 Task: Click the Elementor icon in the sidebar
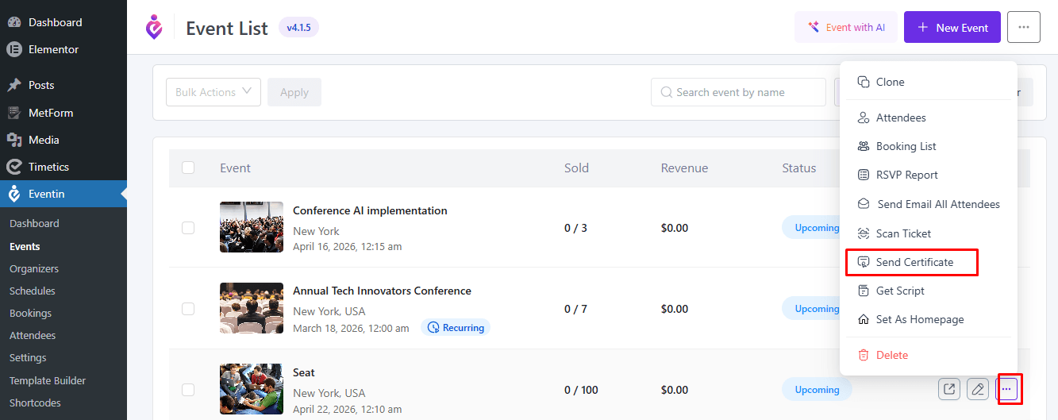coord(13,49)
